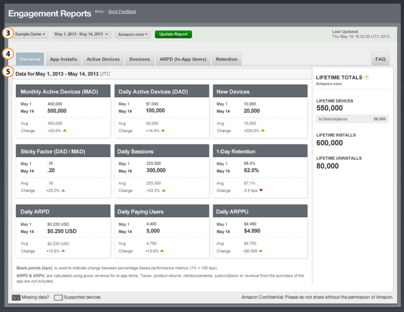Click the Daily Paying Users card header
Viewport: 404px width, 312px height.
click(161, 210)
